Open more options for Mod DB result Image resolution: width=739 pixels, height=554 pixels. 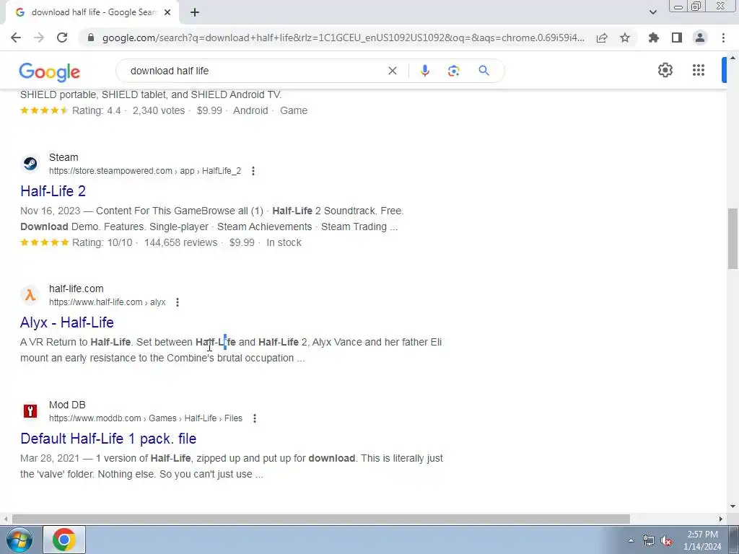pyautogui.click(x=255, y=418)
